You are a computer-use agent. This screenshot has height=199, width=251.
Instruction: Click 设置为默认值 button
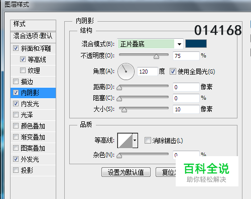tap(126, 172)
